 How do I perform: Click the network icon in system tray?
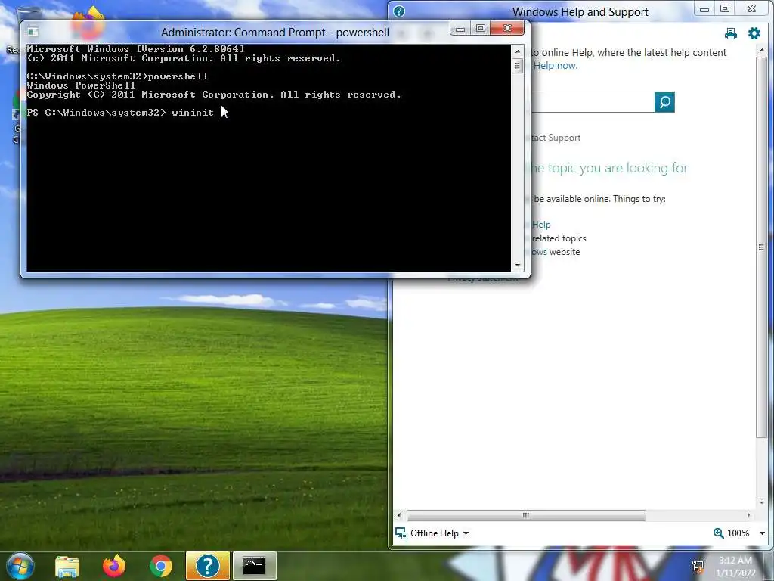[698, 566]
